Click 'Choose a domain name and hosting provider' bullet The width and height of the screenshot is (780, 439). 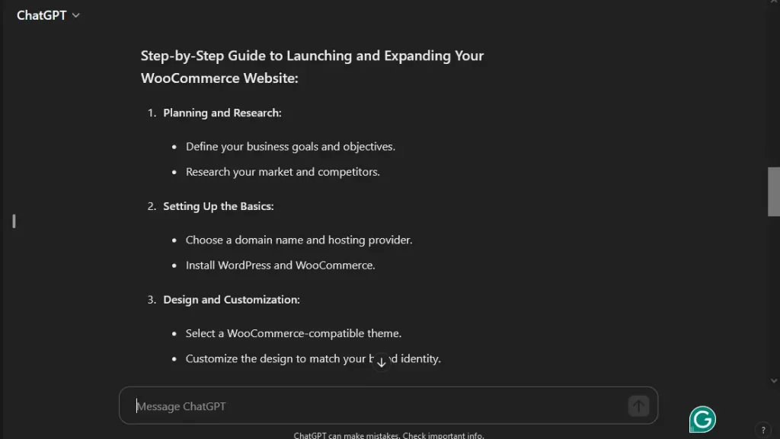(299, 240)
